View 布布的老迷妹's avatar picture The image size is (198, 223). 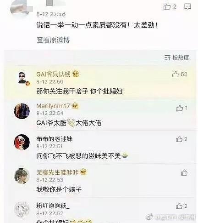tap(22, 142)
